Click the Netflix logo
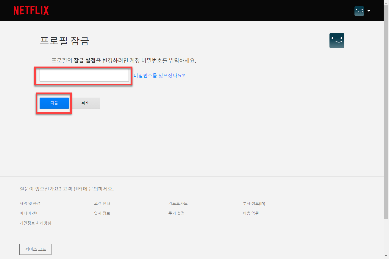This screenshot has width=389, height=259. click(31, 10)
